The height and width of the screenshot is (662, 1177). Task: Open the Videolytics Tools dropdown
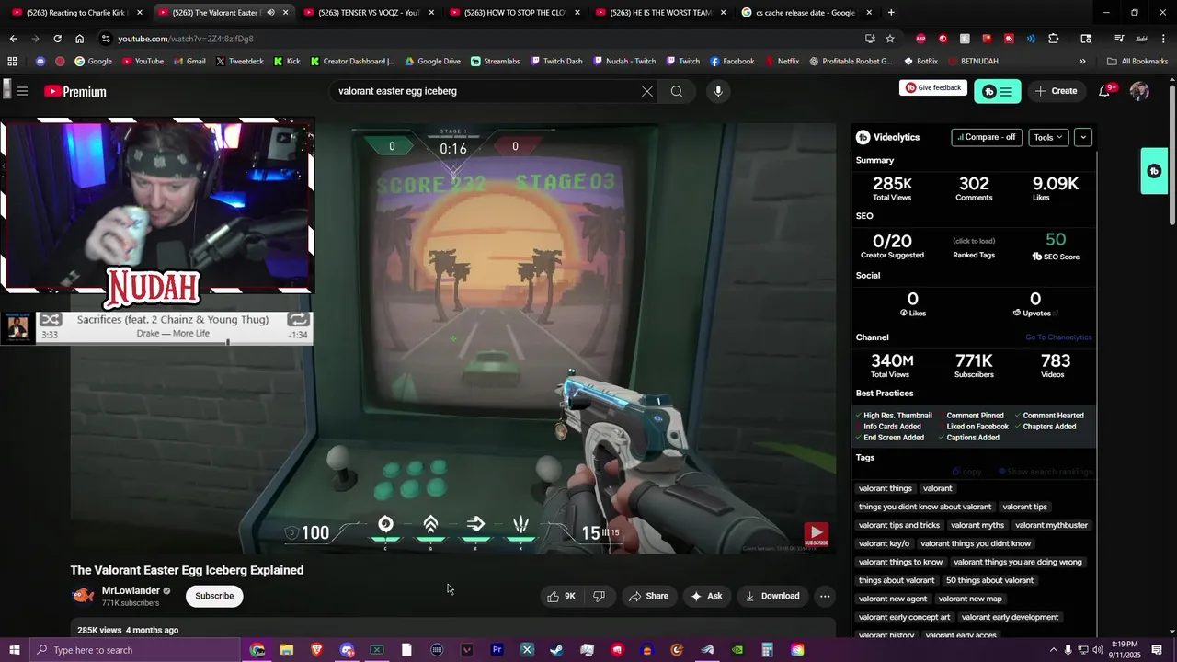(1048, 137)
